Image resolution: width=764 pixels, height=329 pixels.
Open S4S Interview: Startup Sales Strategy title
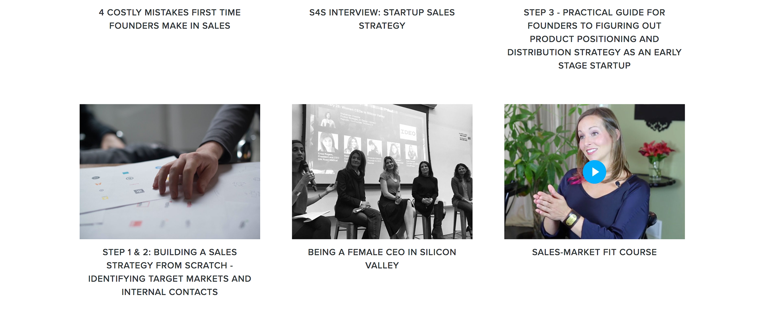pyautogui.click(x=382, y=19)
